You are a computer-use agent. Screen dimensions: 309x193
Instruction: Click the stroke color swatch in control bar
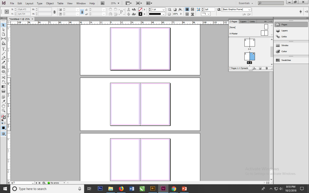coord(140,14)
